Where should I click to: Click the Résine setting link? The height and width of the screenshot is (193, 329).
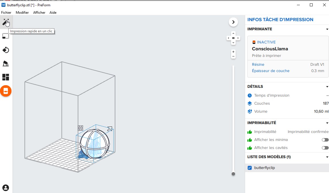point(258,65)
